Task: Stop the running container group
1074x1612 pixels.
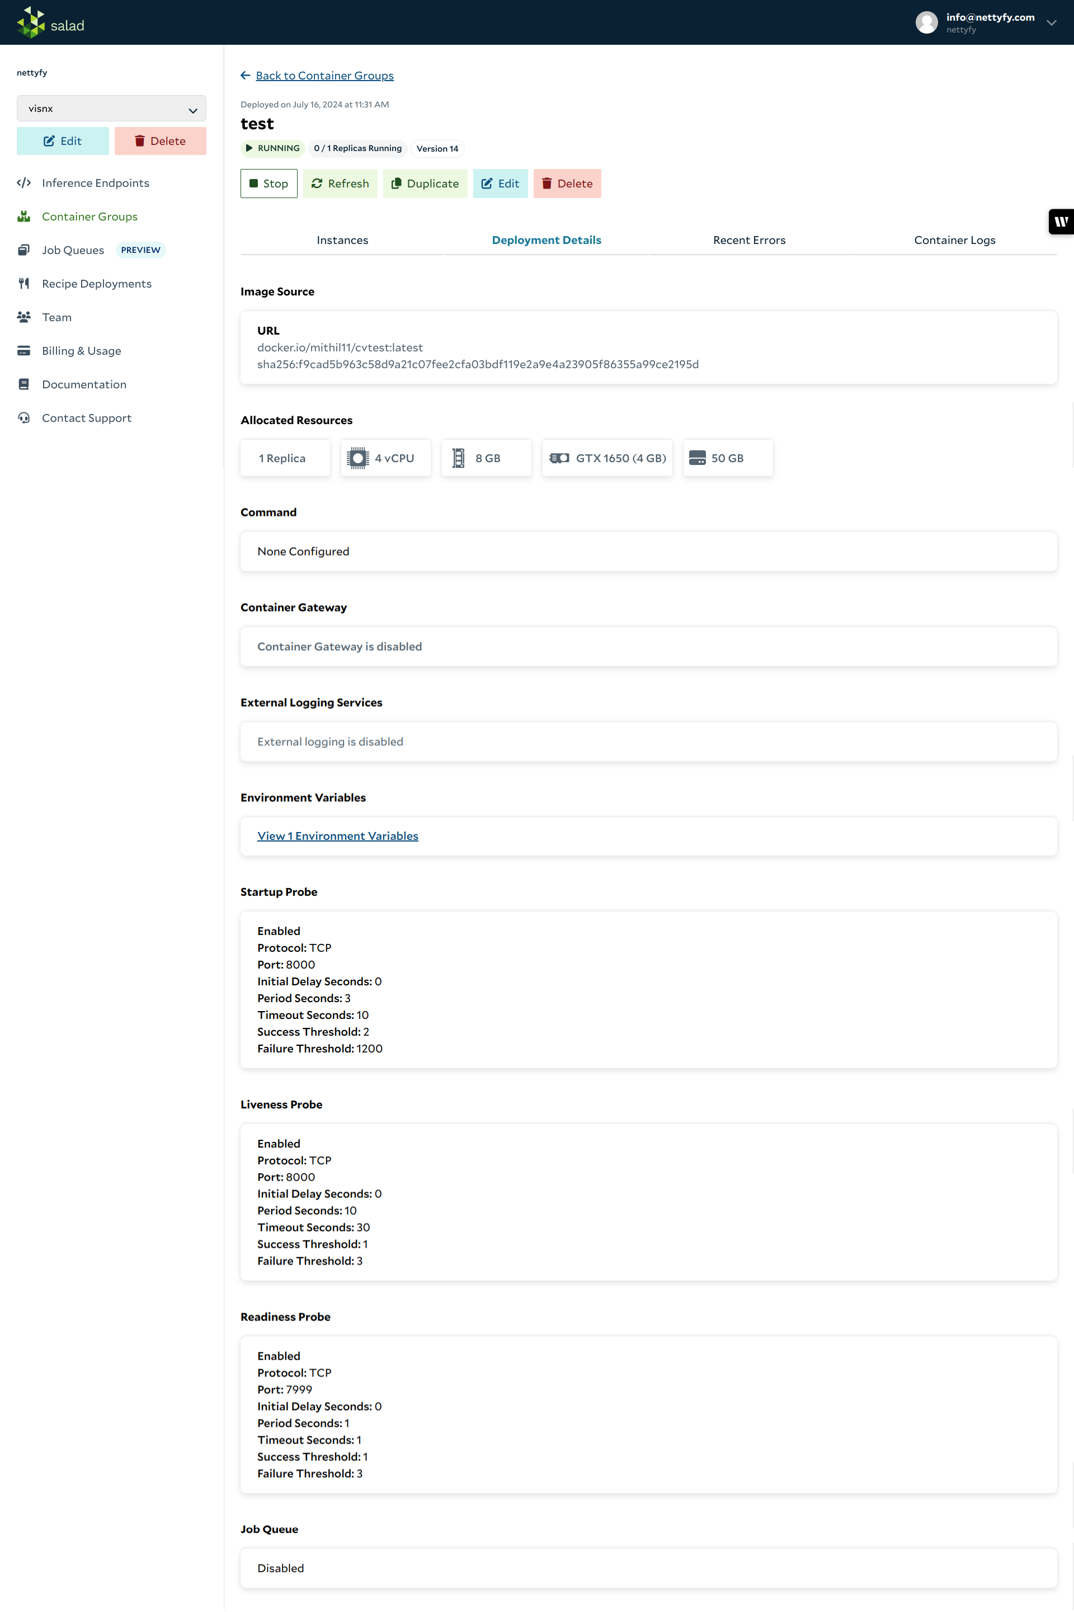Action: [x=268, y=184]
